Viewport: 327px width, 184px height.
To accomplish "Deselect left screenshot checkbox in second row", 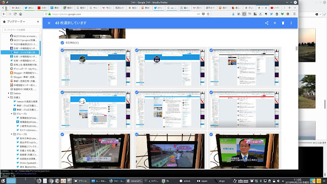I will coord(62,93).
